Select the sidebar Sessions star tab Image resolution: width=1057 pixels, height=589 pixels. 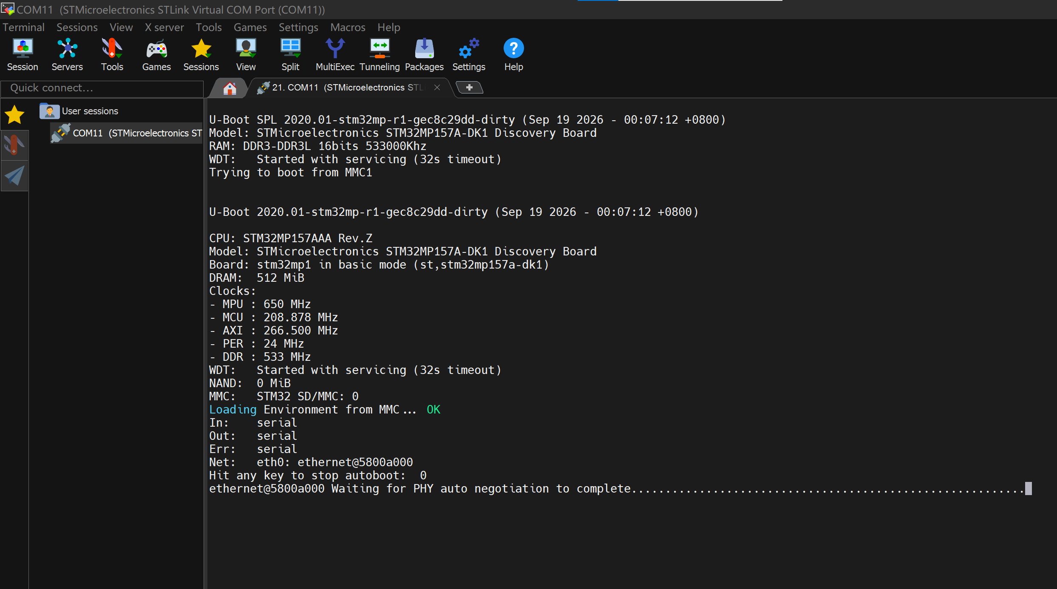[x=14, y=115]
